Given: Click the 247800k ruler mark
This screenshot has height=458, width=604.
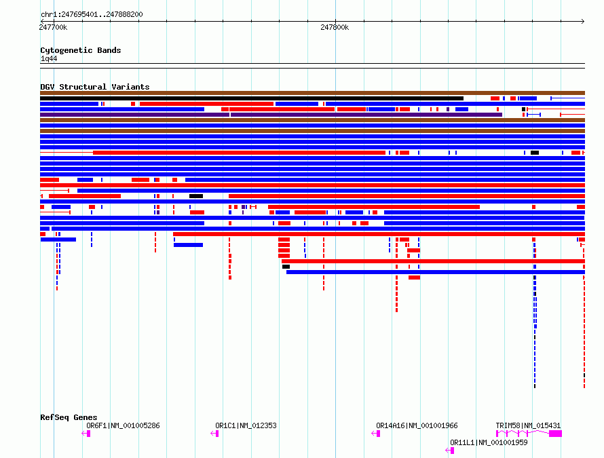Looking at the screenshot, I should click(x=335, y=27).
